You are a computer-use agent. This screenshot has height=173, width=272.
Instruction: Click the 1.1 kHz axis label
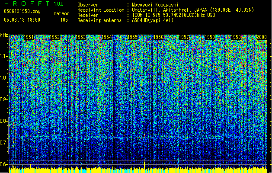pyautogui.click(x=3, y=56)
